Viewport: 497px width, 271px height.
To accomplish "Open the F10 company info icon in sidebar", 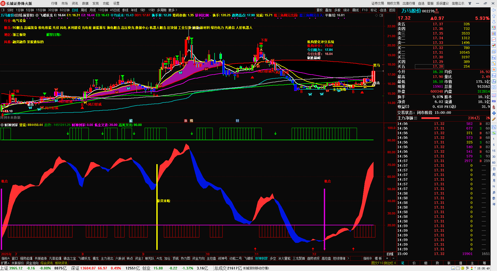I will pyautogui.click(x=494, y=58).
